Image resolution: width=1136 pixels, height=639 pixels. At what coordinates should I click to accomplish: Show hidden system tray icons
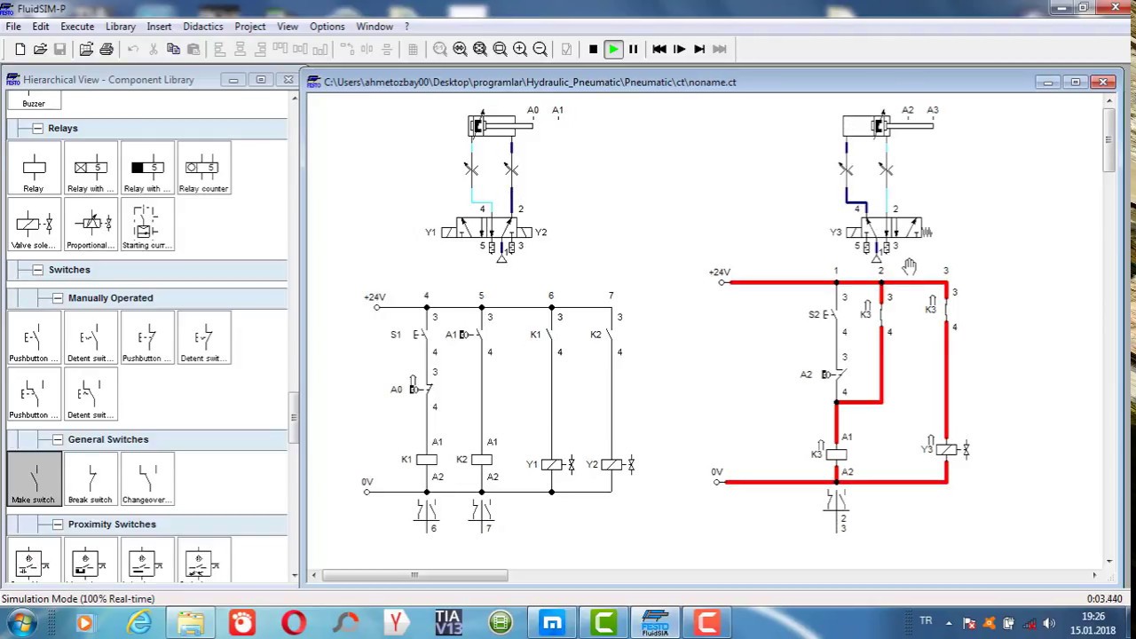[949, 623]
